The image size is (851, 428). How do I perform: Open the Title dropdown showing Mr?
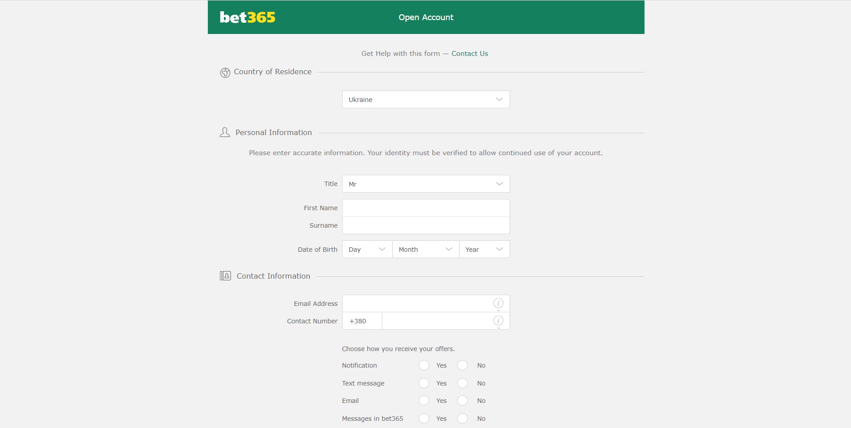426,184
